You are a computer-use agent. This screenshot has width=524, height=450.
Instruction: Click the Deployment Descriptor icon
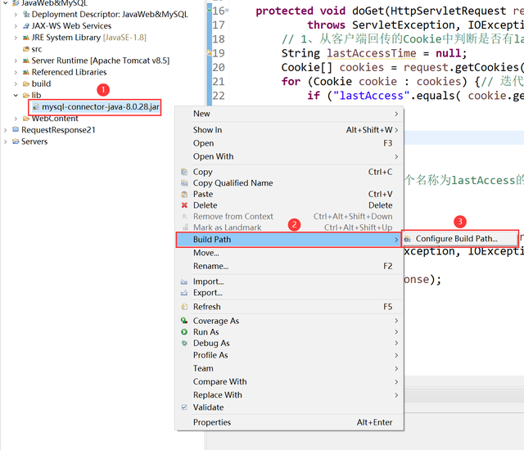[x=26, y=15]
